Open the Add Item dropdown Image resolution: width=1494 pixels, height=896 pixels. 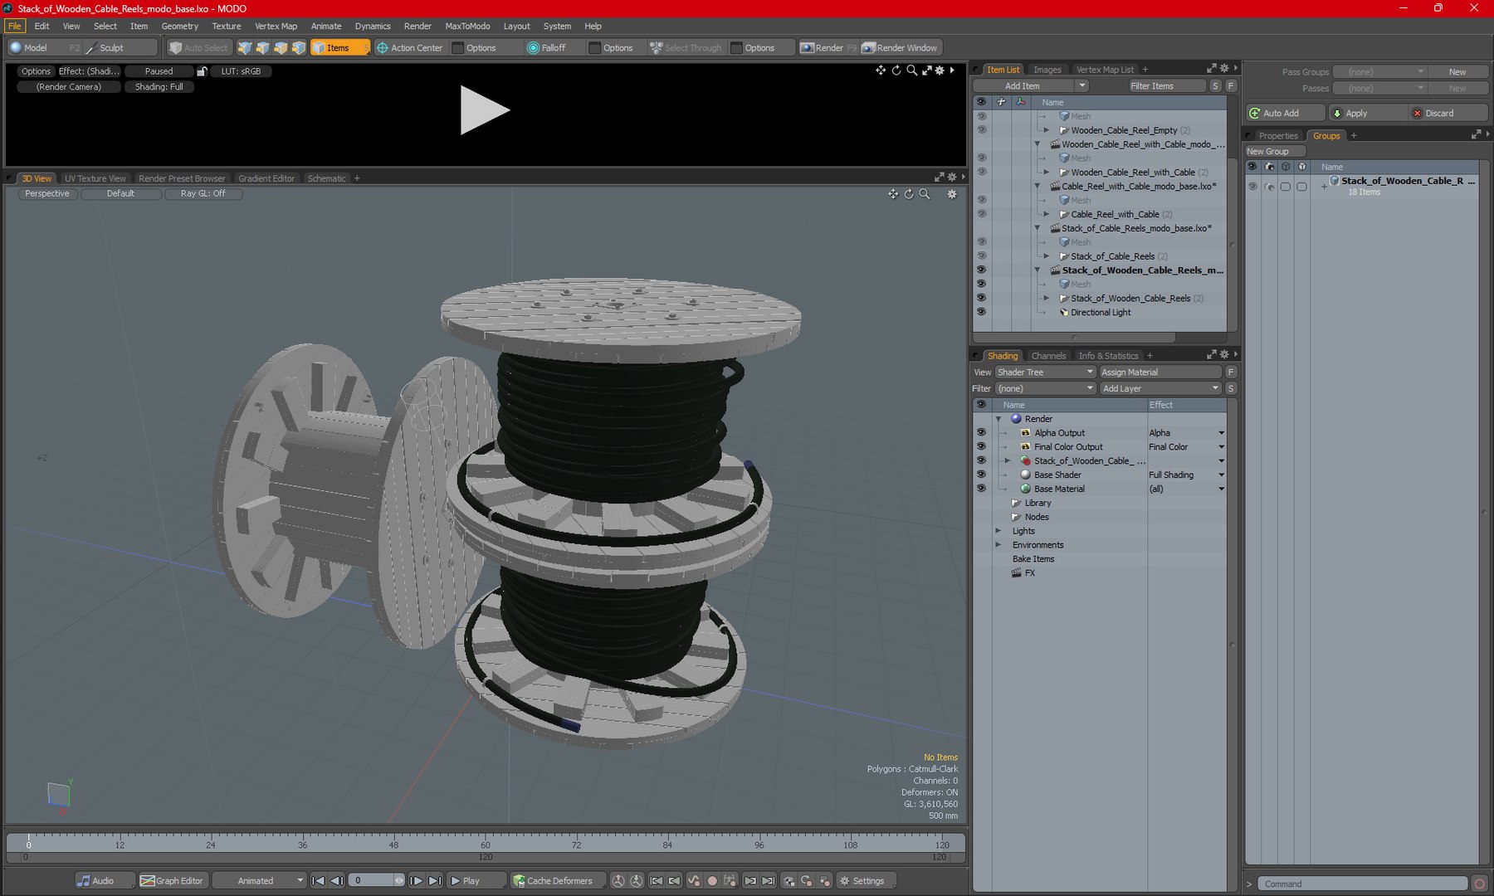(1030, 85)
